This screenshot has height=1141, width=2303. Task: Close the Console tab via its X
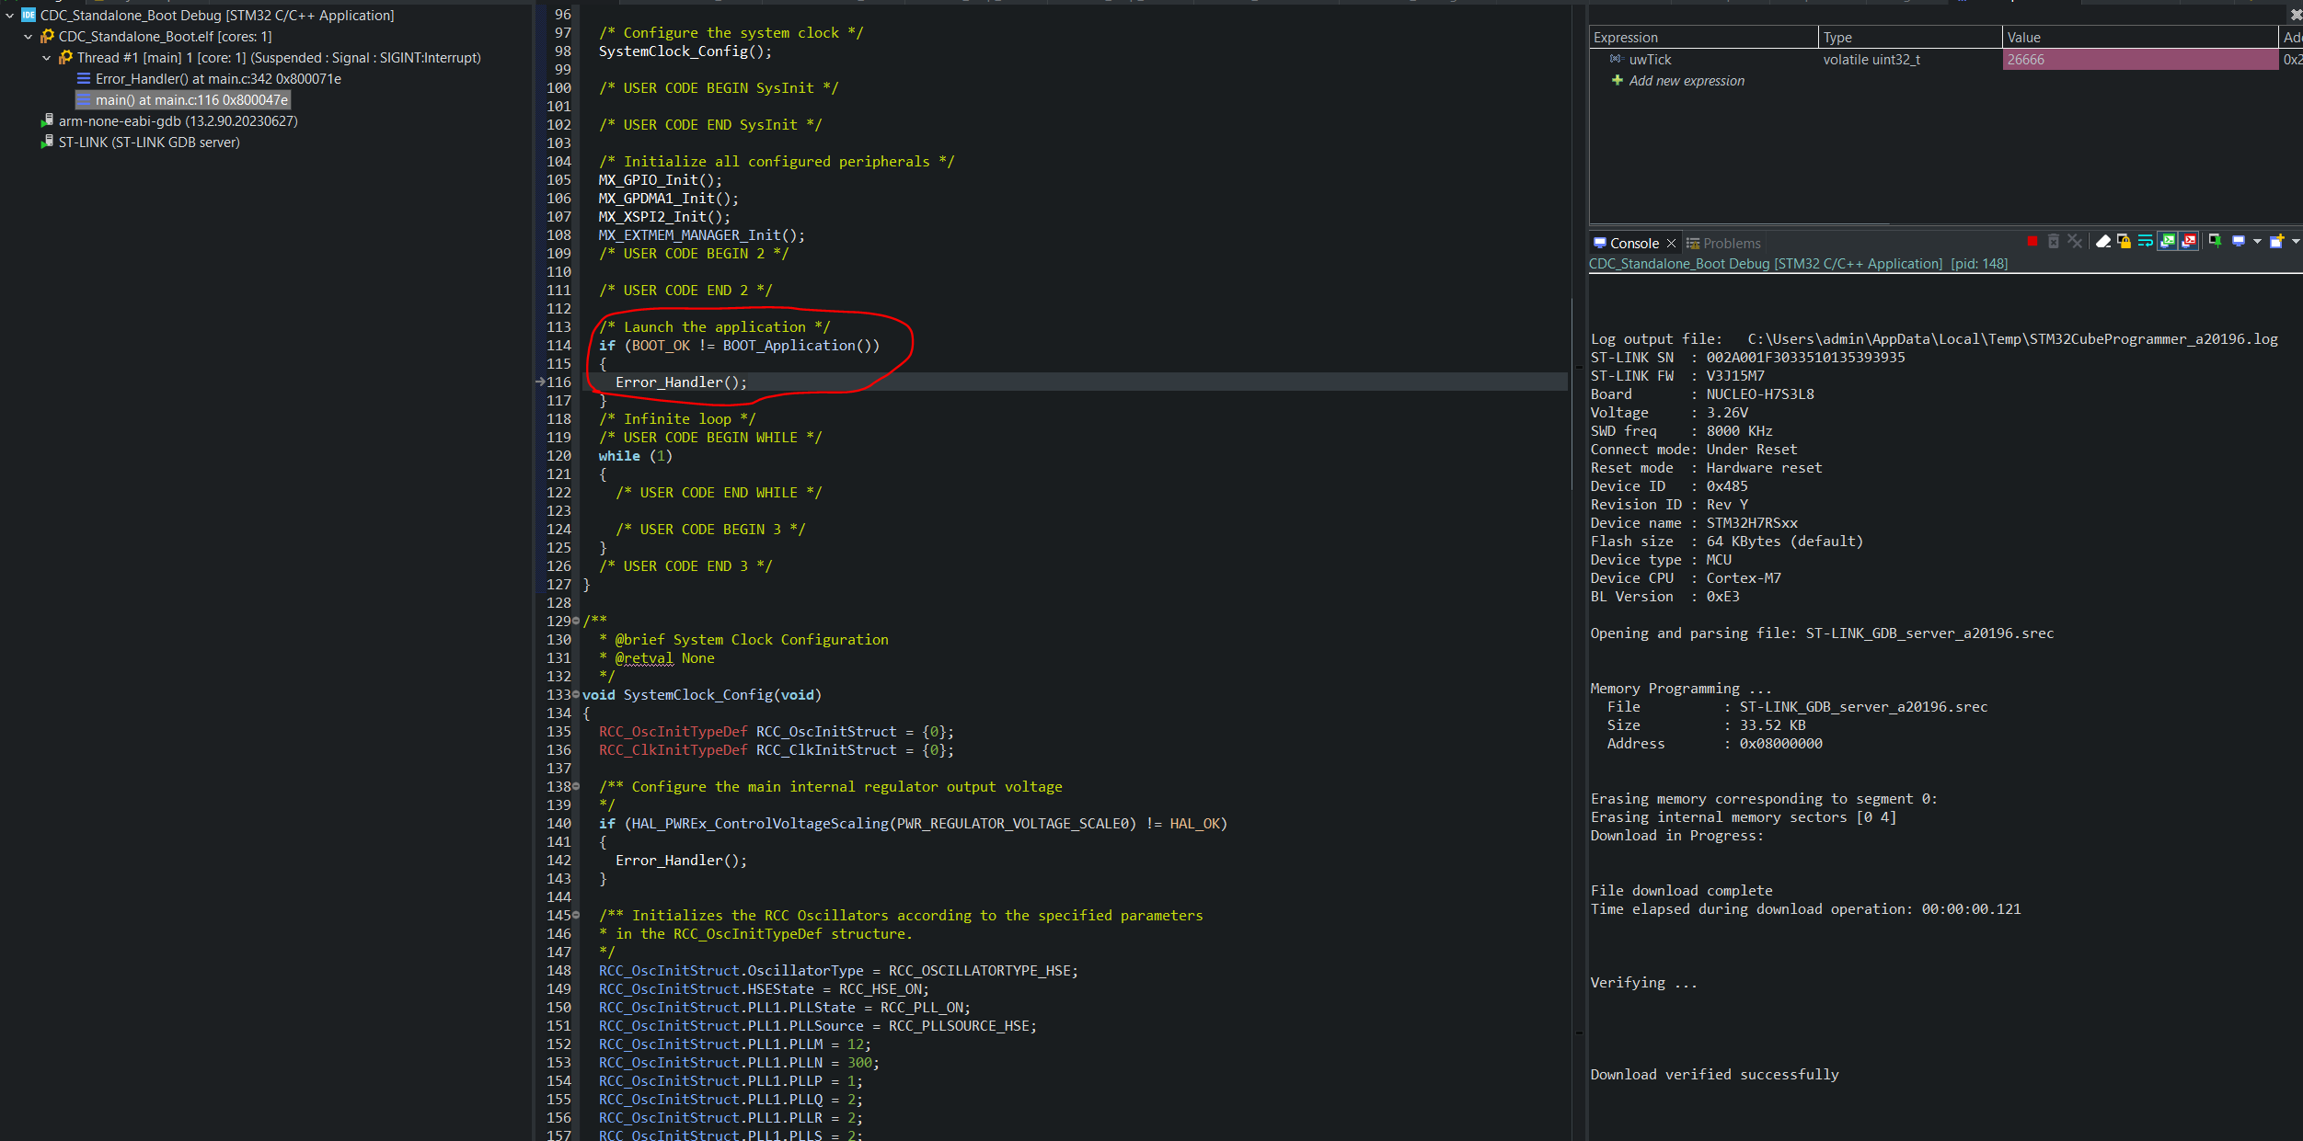point(1672,244)
